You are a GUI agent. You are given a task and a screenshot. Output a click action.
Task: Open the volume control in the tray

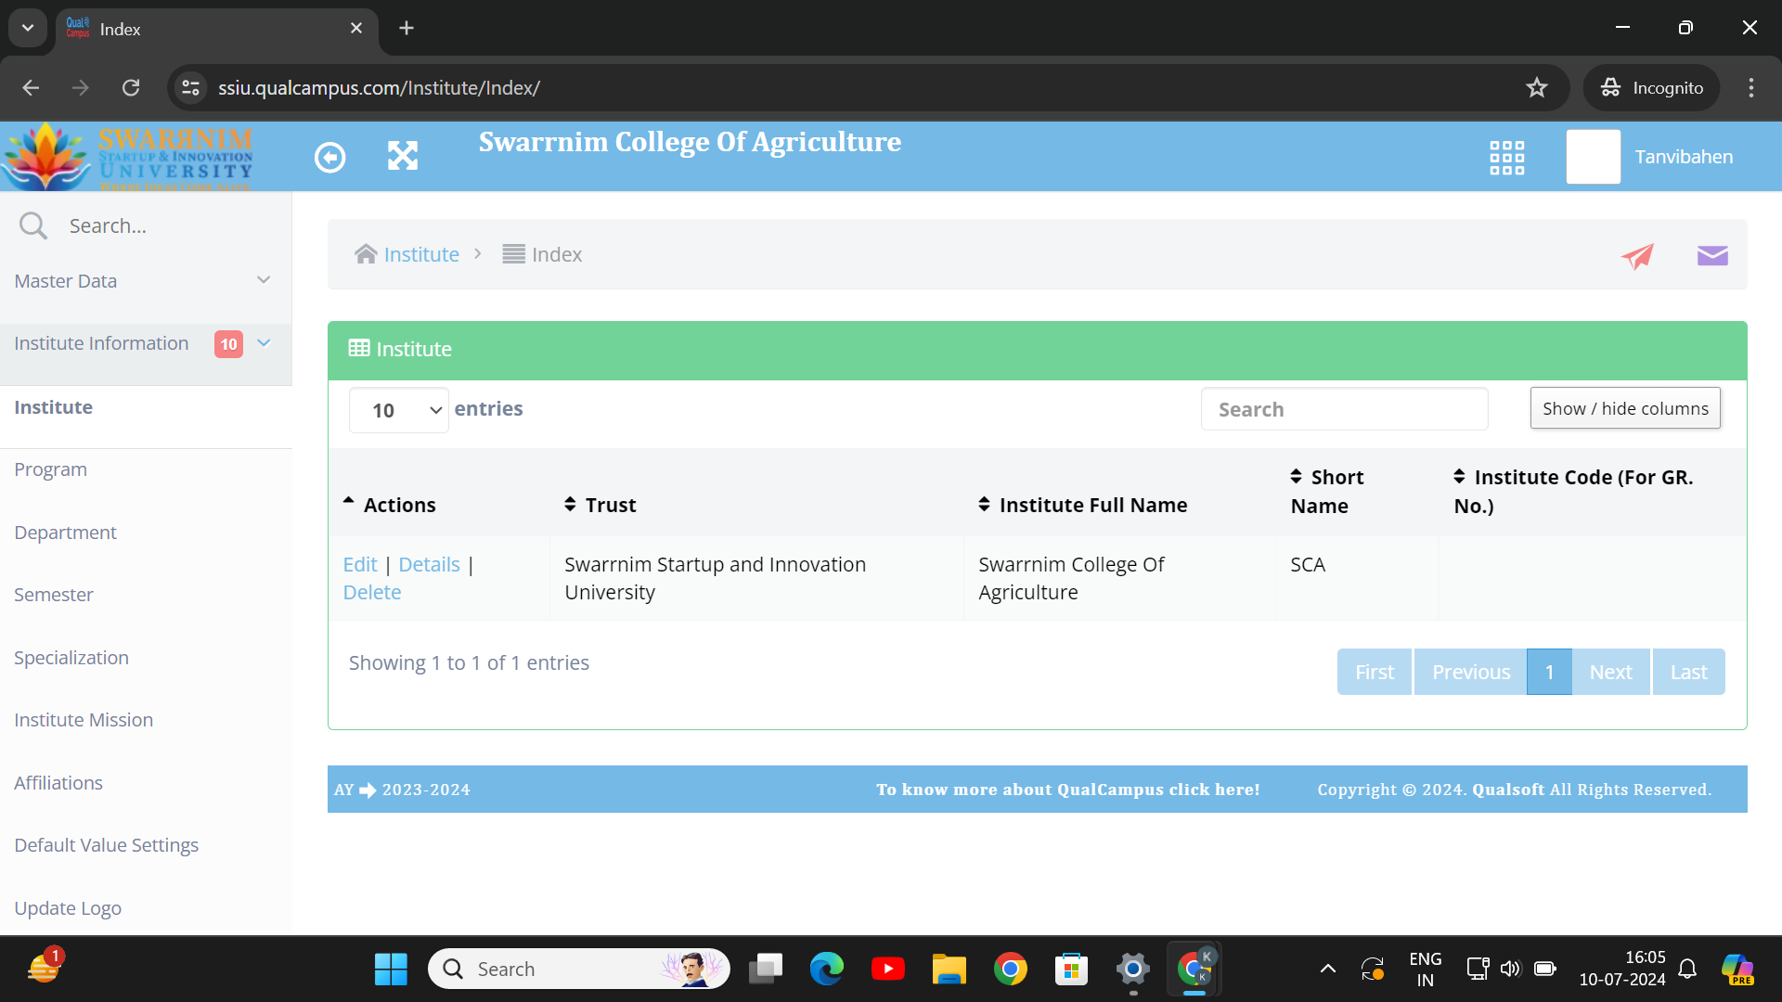pyautogui.click(x=1511, y=969)
